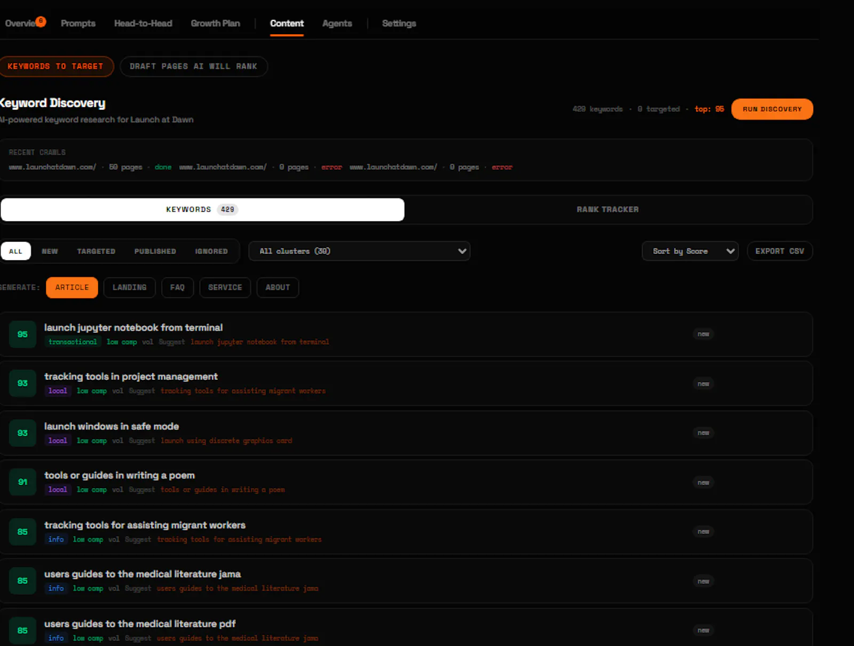854x646 pixels.
Task: Select Draft Pages AI Will Rank pill
Action: 193,66
